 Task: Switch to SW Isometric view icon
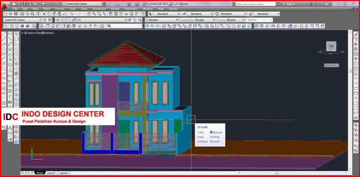coord(80,26)
